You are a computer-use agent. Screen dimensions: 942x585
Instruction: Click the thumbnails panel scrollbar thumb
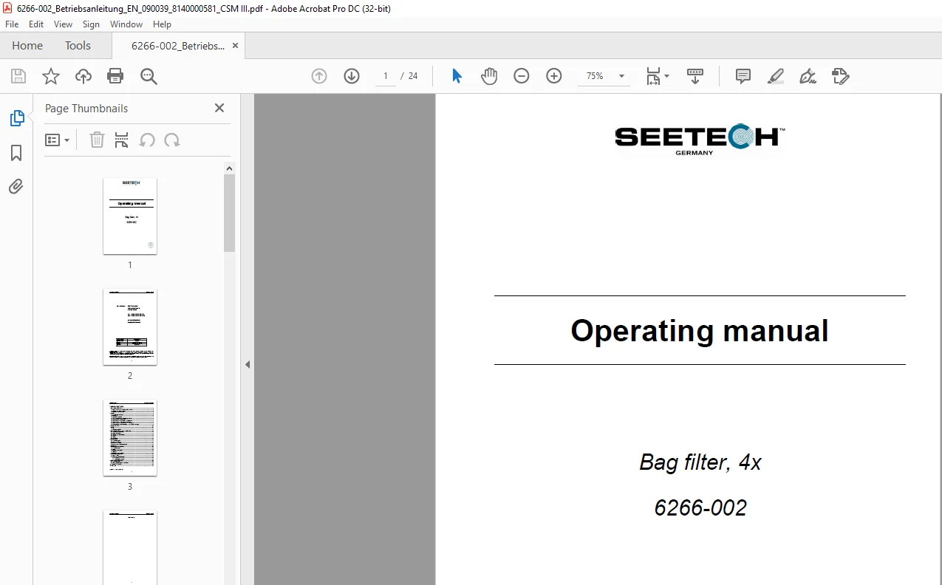[x=229, y=213]
